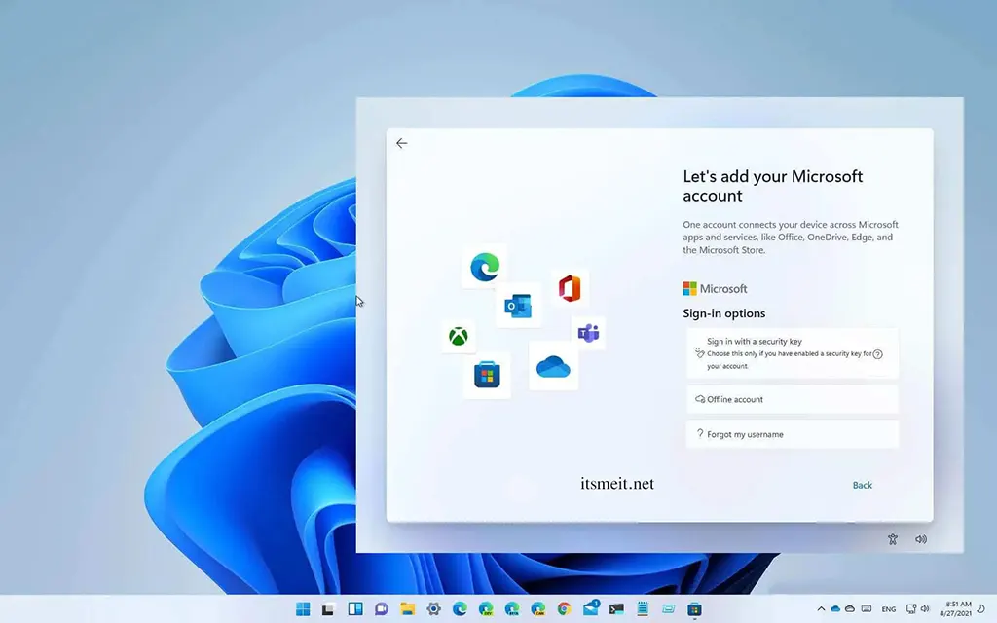Click the Xbox icon in the illustration

tap(459, 336)
